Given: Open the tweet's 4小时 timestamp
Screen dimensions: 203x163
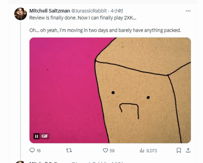Looking at the screenshot, I should 117,11.
